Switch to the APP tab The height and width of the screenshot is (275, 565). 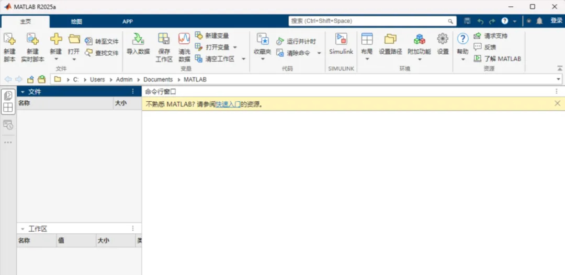[x=128, y=21]
